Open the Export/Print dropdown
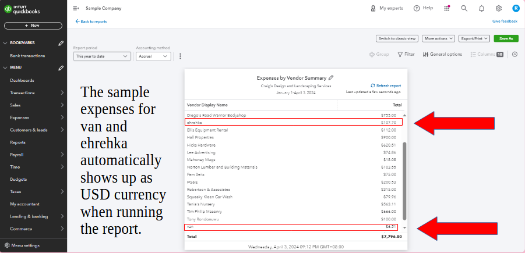Screen dimensions: 525x253 click(x=474, y=38)
